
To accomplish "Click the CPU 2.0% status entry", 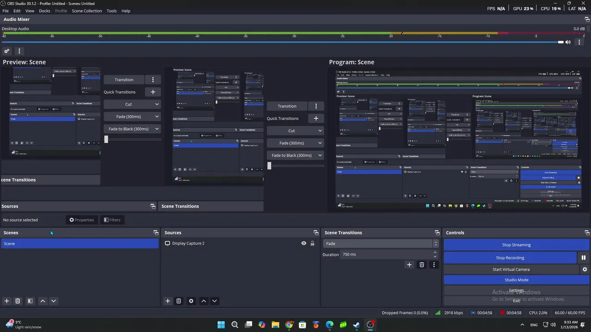I will pos(538,313).
